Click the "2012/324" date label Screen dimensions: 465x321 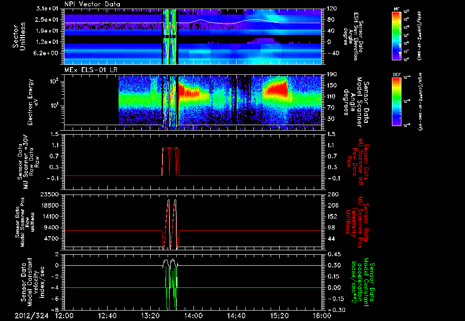coord(32,316)
